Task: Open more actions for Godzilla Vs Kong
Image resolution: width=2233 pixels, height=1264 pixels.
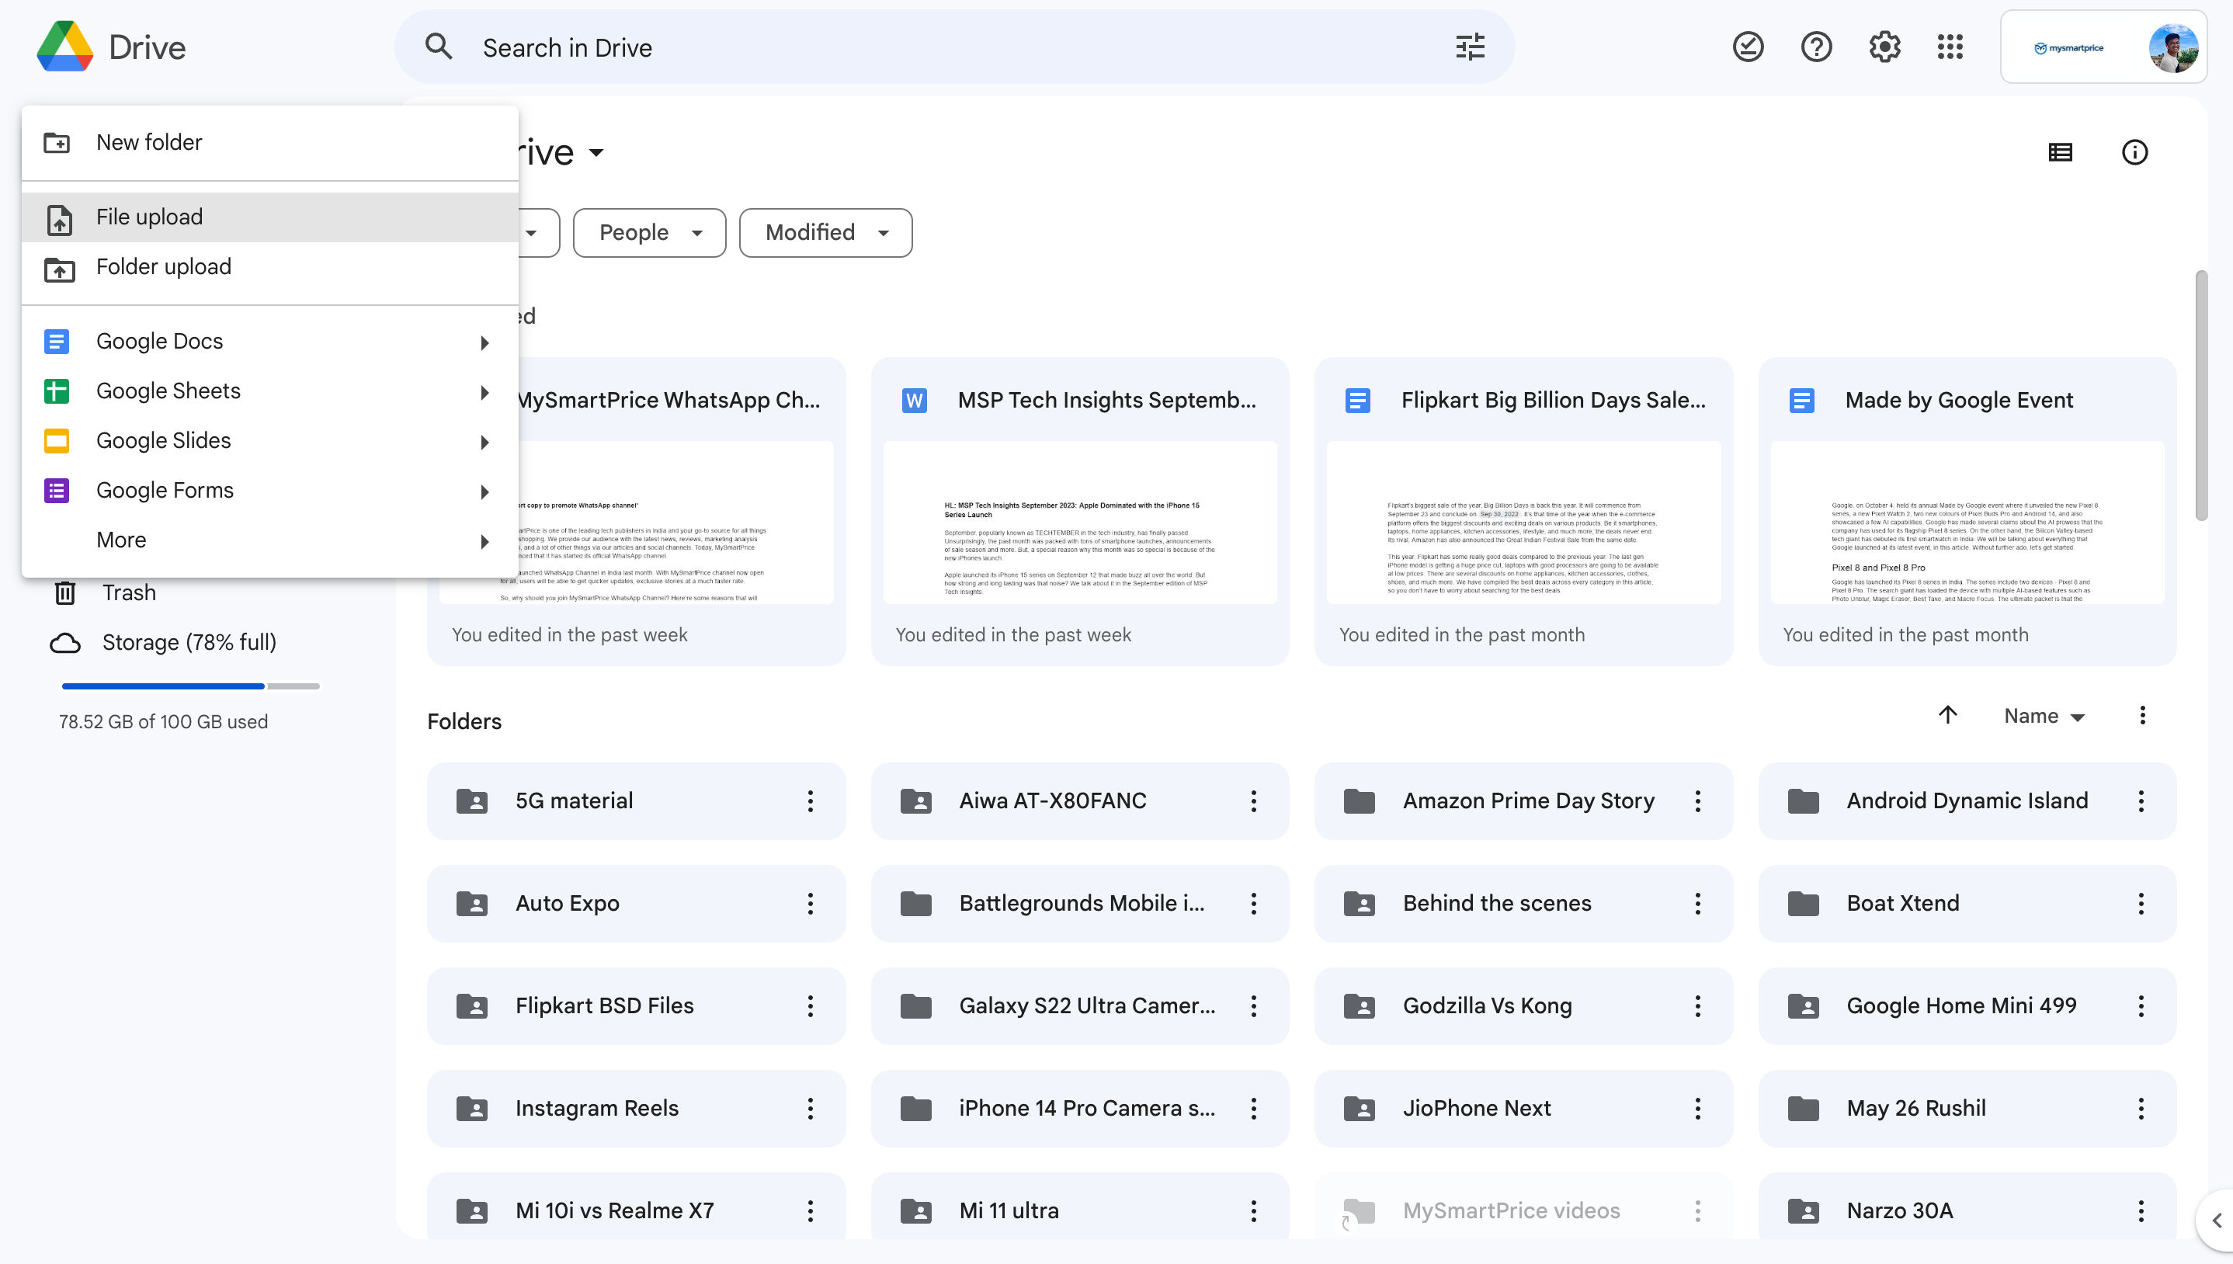Action: coord(1697,1005)
